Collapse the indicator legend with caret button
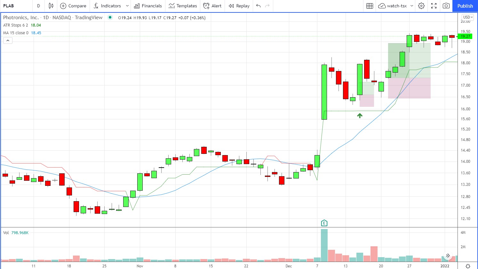The height and width of the screenshot is (269, 478). (x=8, y=41)
